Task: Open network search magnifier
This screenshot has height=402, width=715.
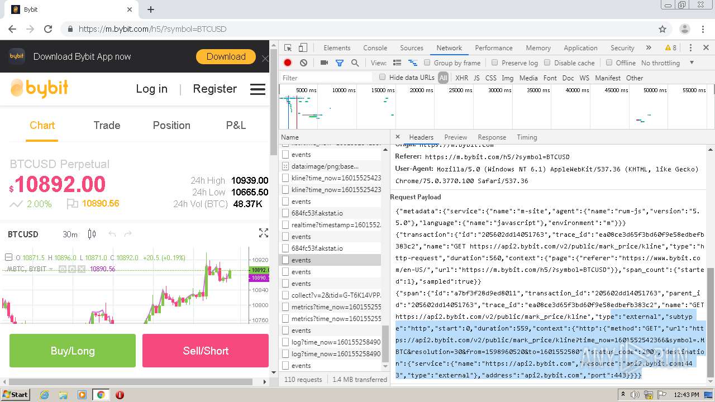Action: tap(355, 63)
